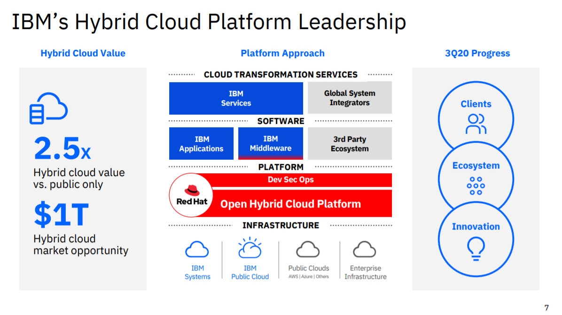
Task: Click the slide page number 7
Action: [x=546, y=308]
